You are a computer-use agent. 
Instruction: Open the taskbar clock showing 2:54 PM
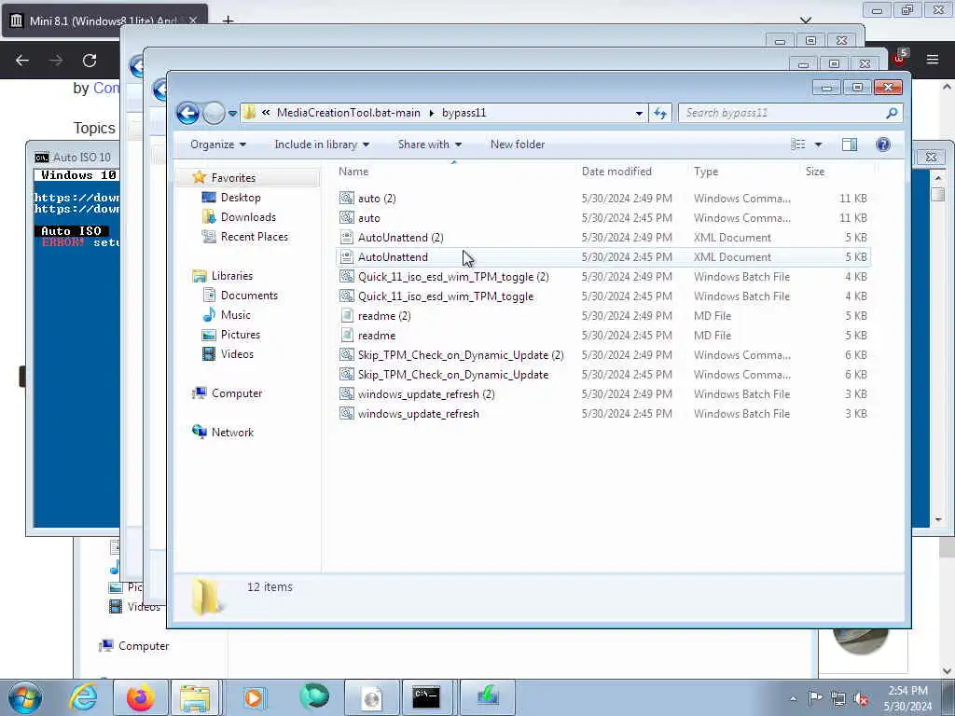click(x=908, y=698)
